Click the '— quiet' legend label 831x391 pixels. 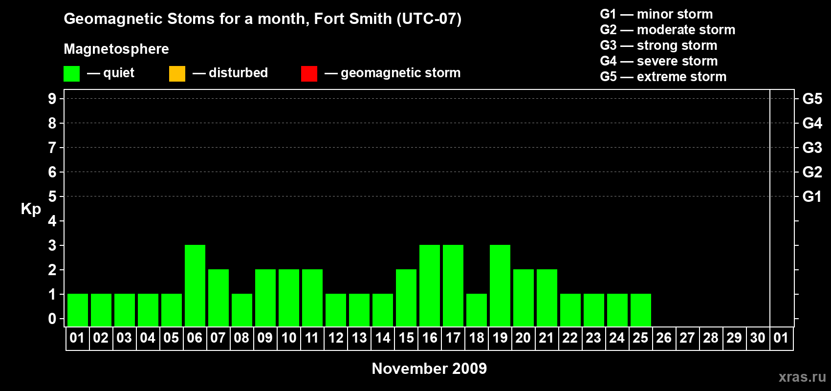tap(110, 73)
